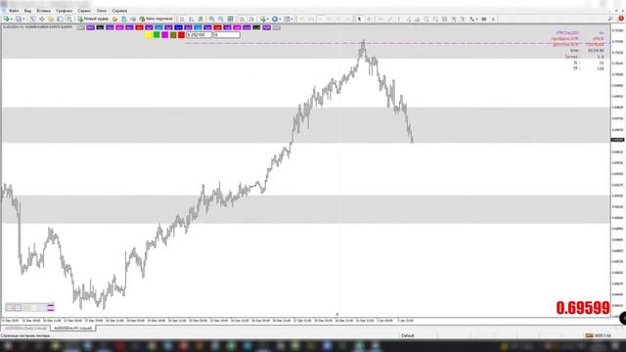
Task: Click the current price marker on scale
Action: (x=617, y=140)
